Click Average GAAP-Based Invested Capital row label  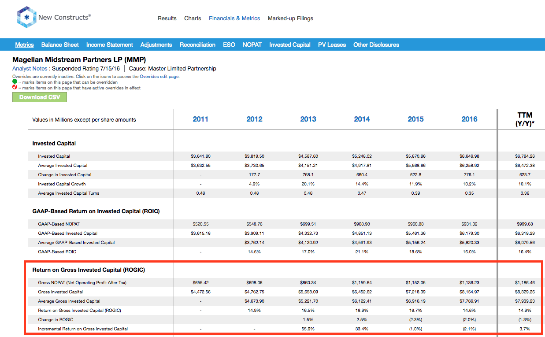[x=76, y=242]
